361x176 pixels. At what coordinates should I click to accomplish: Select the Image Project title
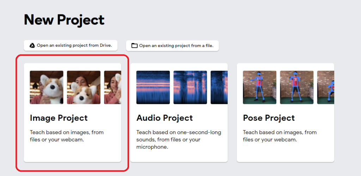coord(59,118)
